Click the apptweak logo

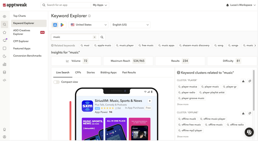pyautogui.click(x=15, y=5)
